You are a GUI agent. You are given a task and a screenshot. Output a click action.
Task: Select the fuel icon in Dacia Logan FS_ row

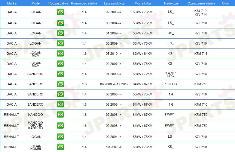tap(60, 43)
